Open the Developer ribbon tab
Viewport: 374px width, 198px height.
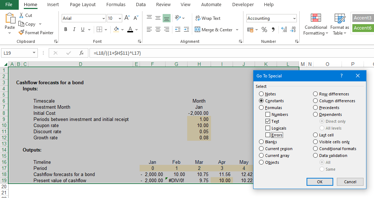243,5
